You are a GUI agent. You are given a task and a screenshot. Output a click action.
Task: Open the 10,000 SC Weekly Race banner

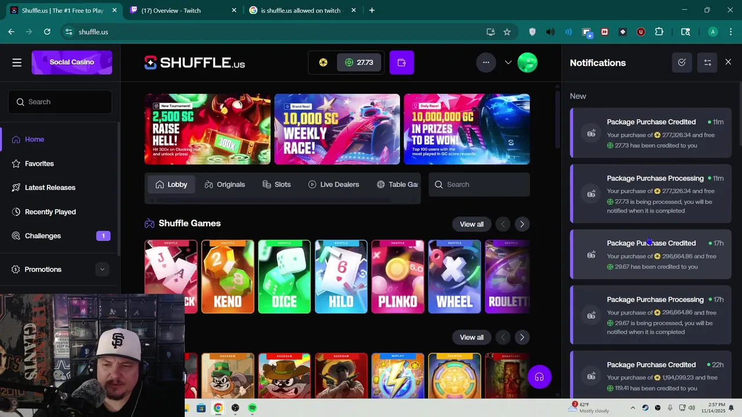click(x=337, y=129)
